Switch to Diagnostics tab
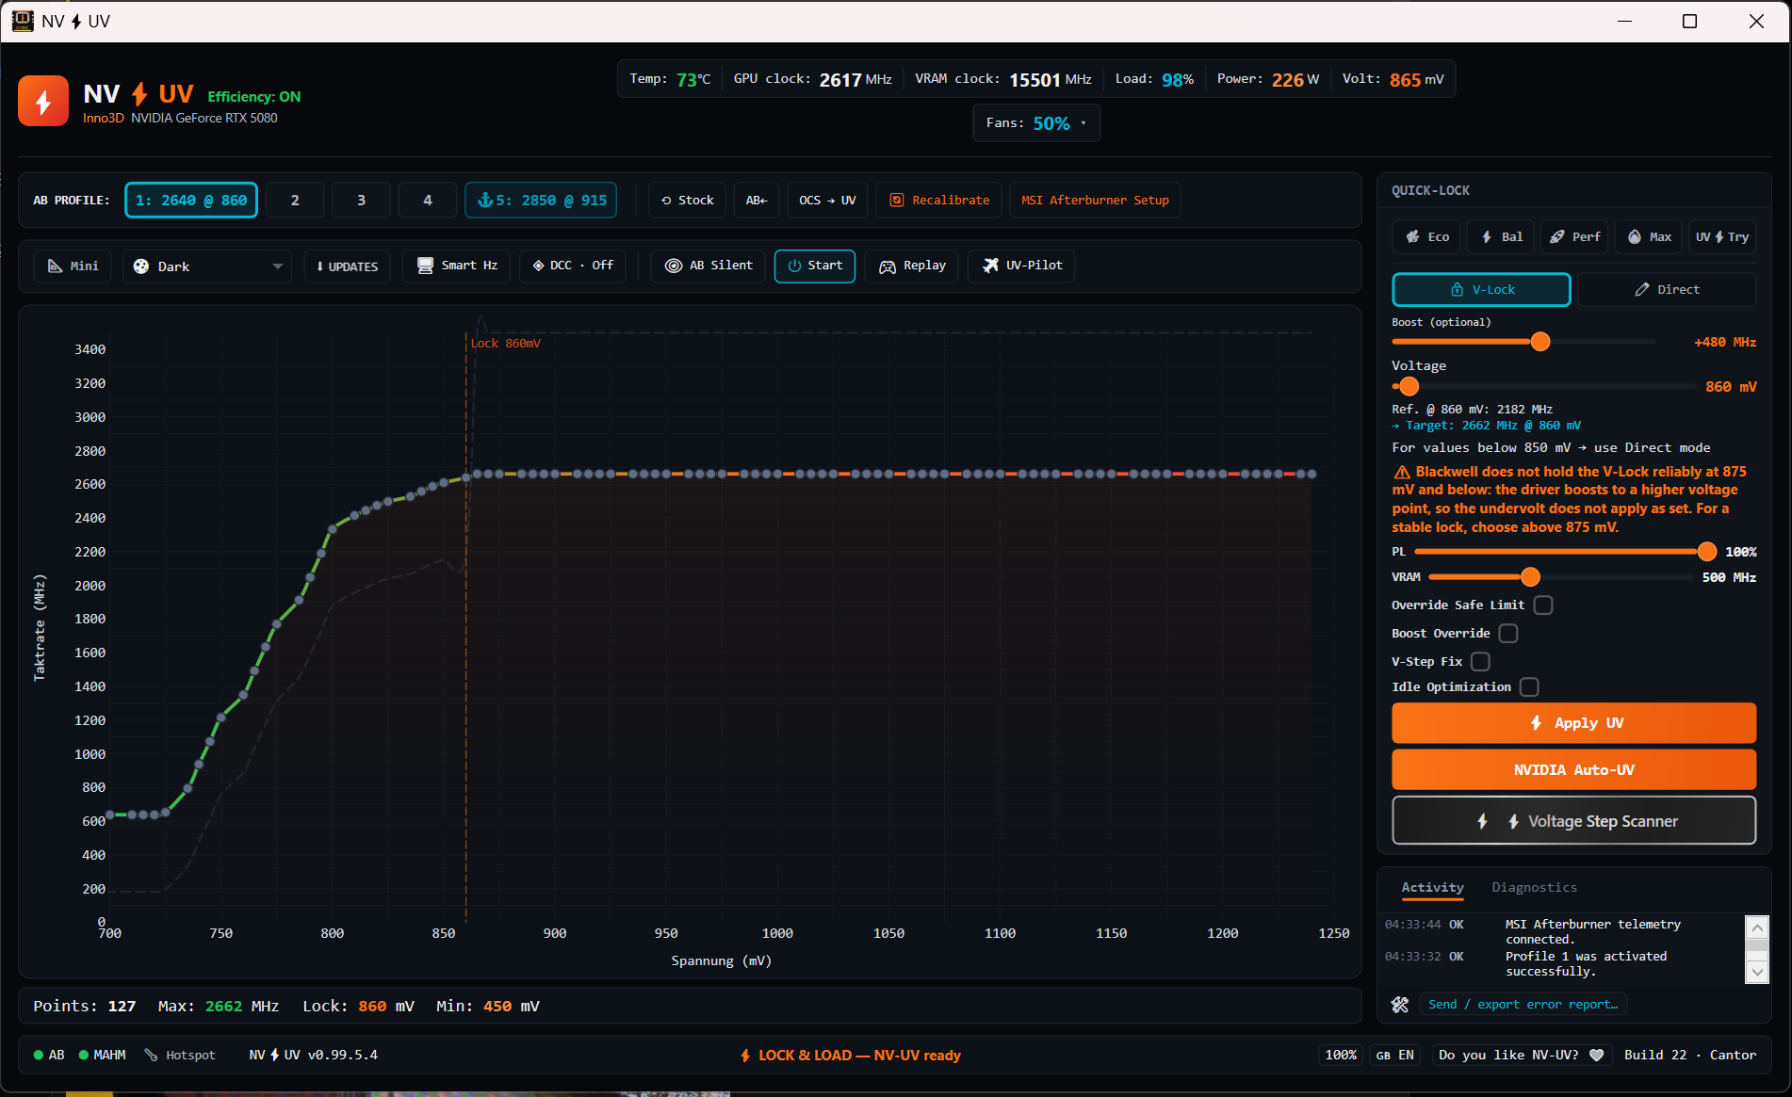This screenshot has height=1097, width=1792. (1534, 887)
